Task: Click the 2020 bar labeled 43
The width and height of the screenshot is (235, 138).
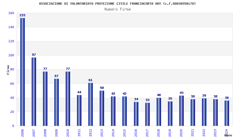Action: click(x=181, y=111)
